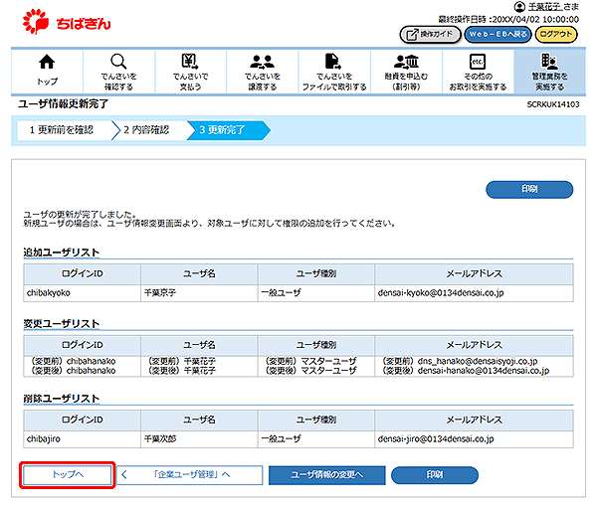Open the 千葉花子 user name link
The width and height of the screenshot is (597, 509).
(544, 7)
